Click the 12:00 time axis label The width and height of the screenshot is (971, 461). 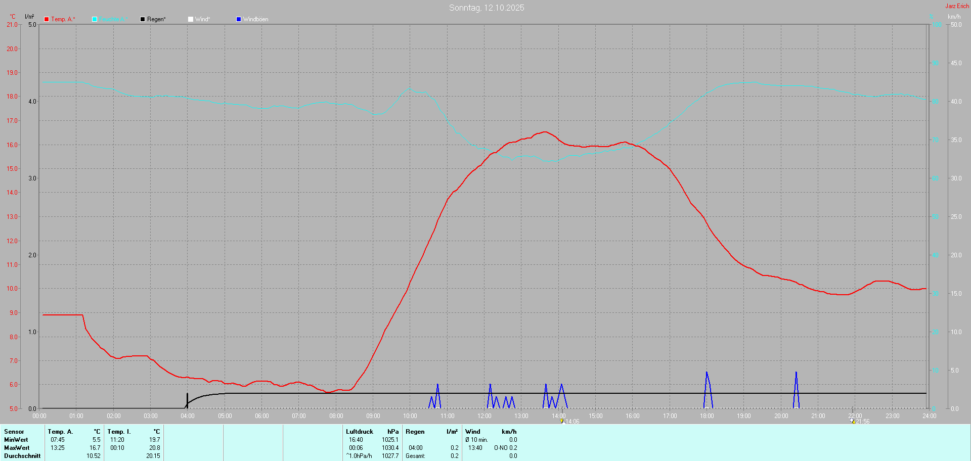484,416
